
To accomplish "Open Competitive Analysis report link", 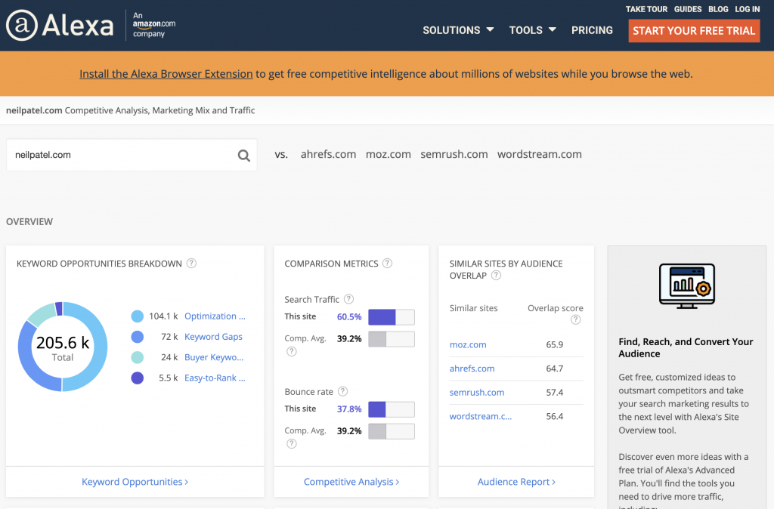I will (351, 482).
